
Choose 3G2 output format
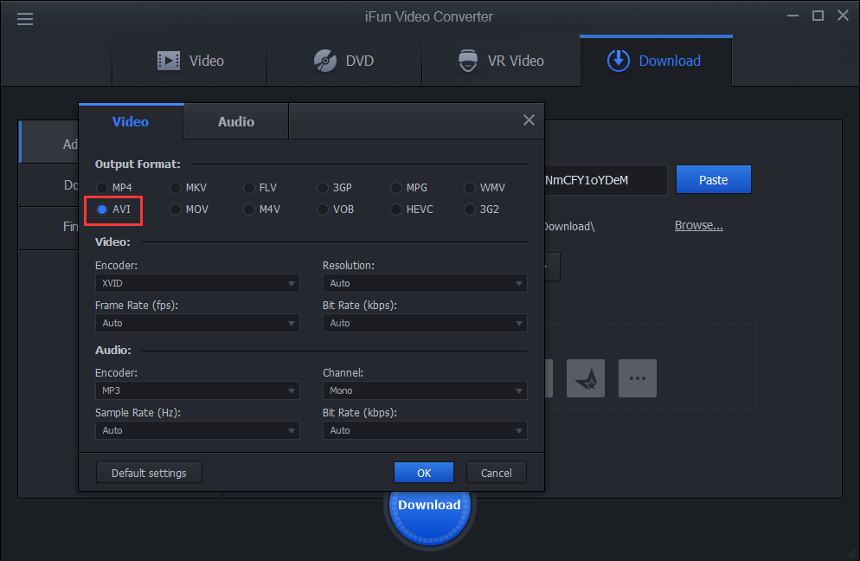(x=482, y=210)
